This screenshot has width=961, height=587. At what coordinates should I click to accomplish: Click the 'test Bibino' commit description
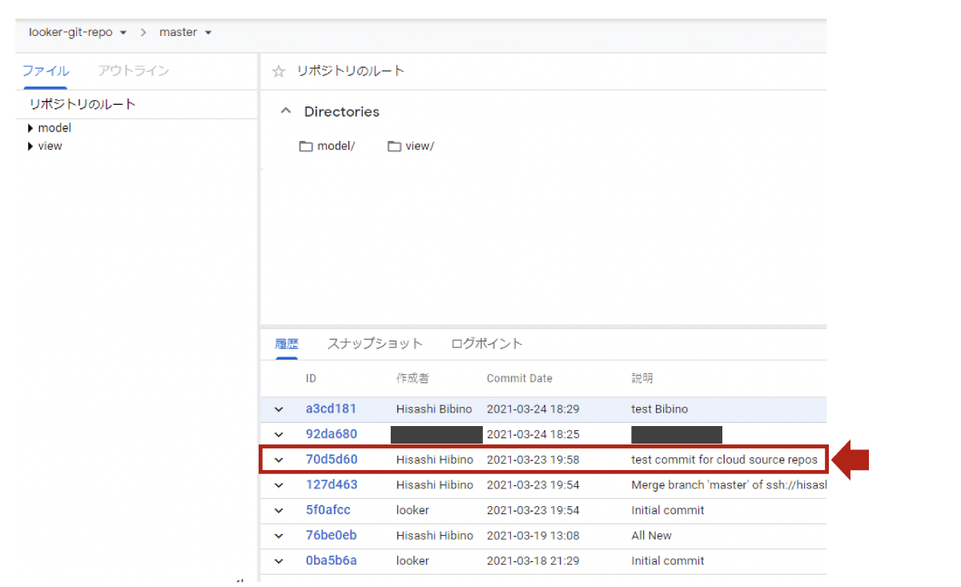659,409
